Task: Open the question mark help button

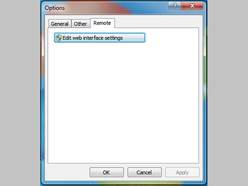Action: [x=174, y=6]
